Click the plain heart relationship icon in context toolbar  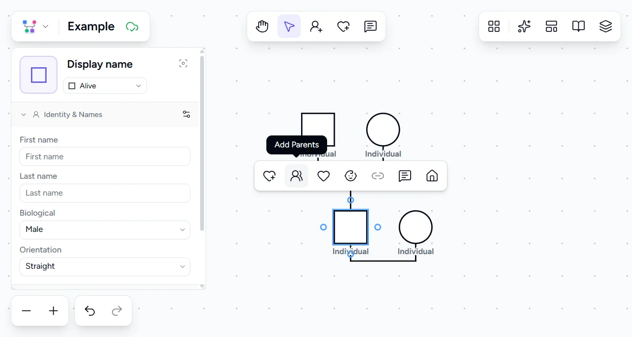point(323,176)
